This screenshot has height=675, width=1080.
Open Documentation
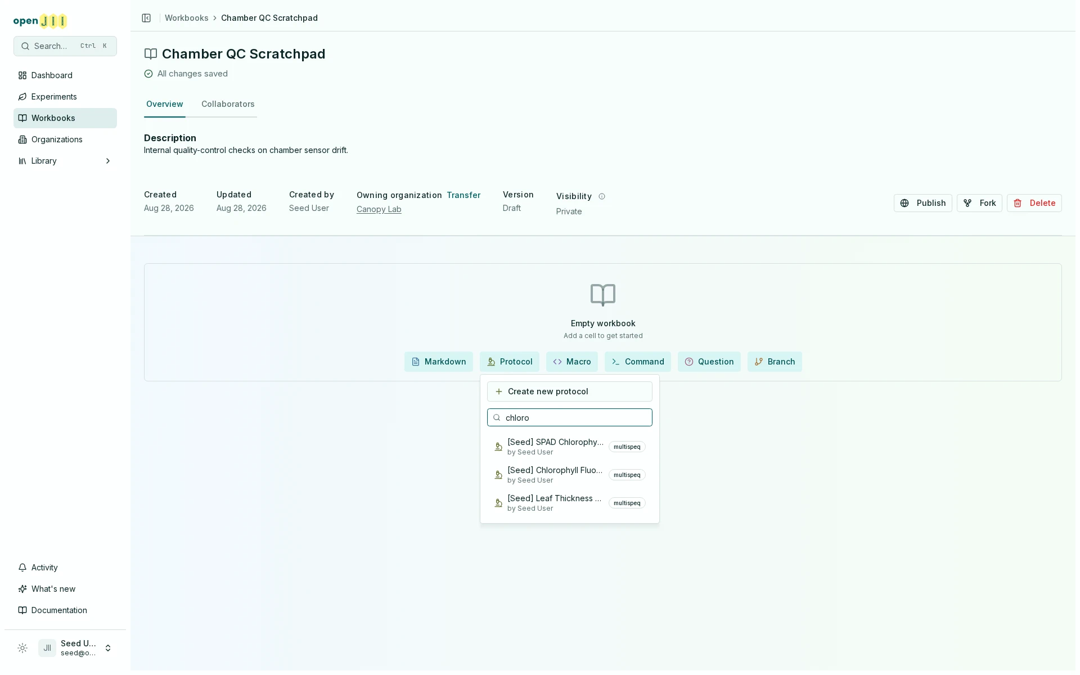click(65, 610)
